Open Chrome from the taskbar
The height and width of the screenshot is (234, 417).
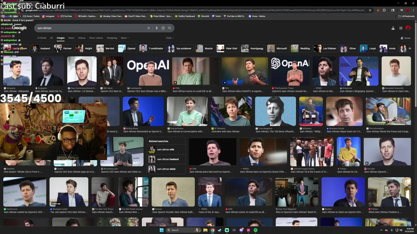click(212, 230)
